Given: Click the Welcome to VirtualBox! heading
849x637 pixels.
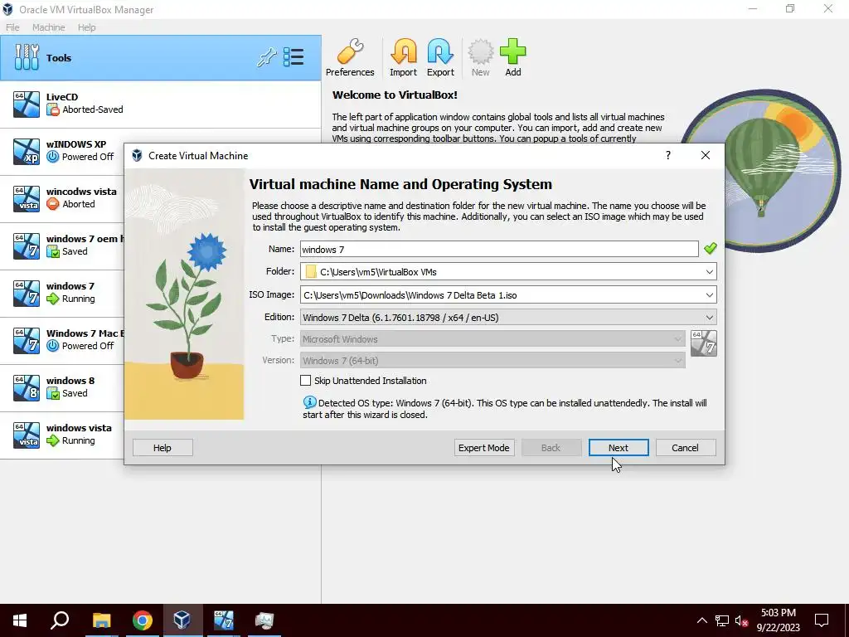Looking at the screenshot, I should (x=395, y=95).
